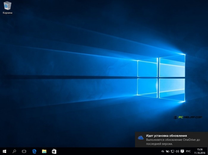Click battery power icon in tray
The image size is (208, 155).
[x=168, y=151]
